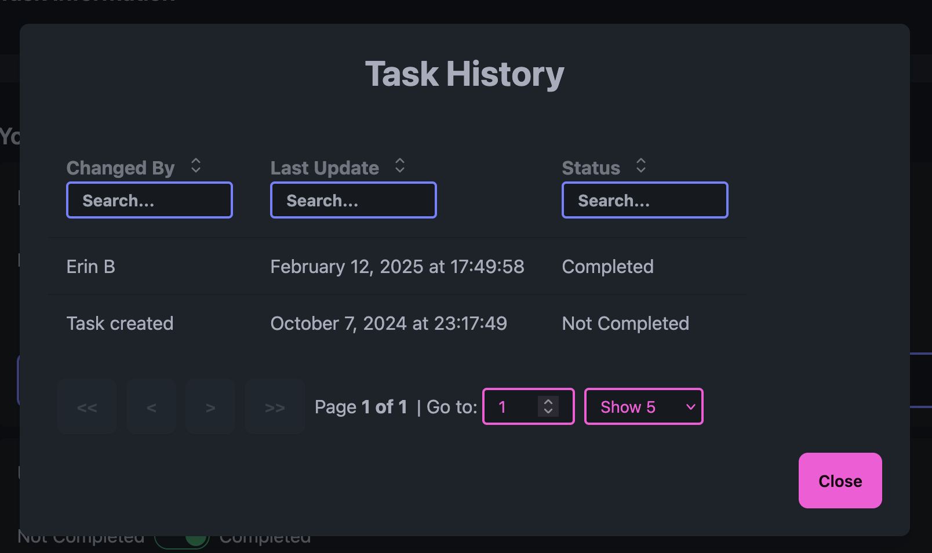Focus the Changed By search field
Screen dimensions: 932x553
point(150,201)
